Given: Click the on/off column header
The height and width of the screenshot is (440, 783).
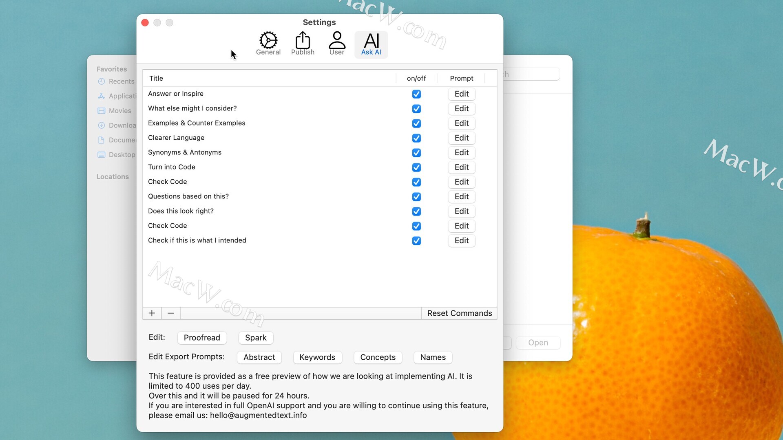Looking at the screenshot, I should coord(416,78).
